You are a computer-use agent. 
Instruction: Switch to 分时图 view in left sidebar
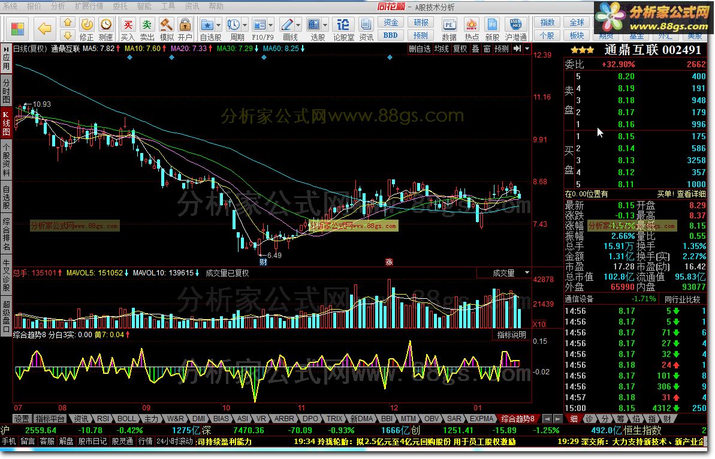click(7, 91)
